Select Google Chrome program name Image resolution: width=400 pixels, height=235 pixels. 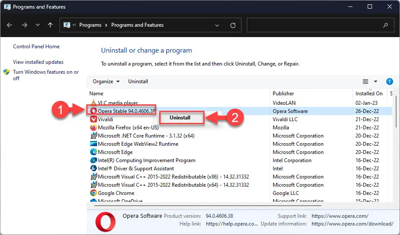click(116, 193)
